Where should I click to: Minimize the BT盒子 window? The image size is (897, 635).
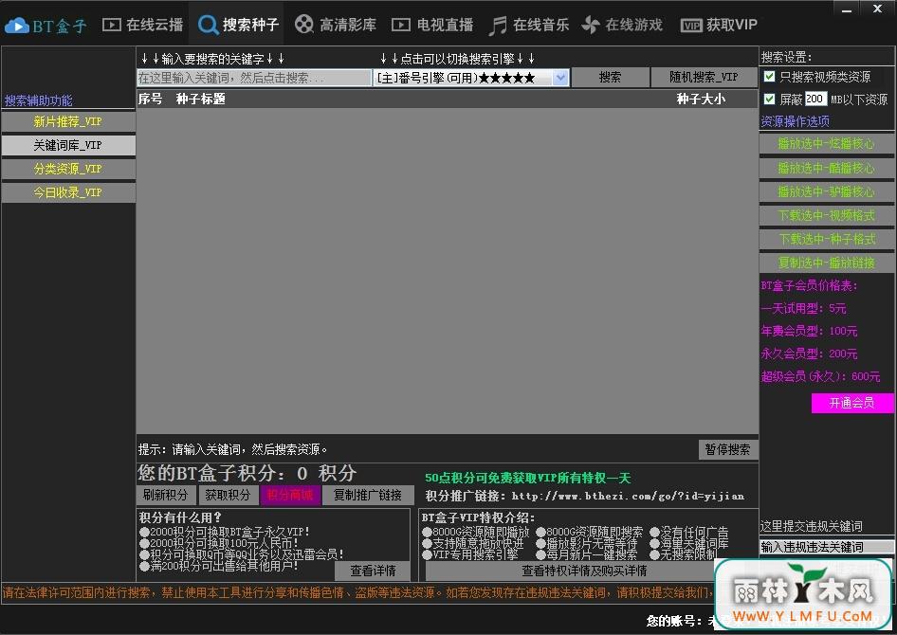(848, 9)
